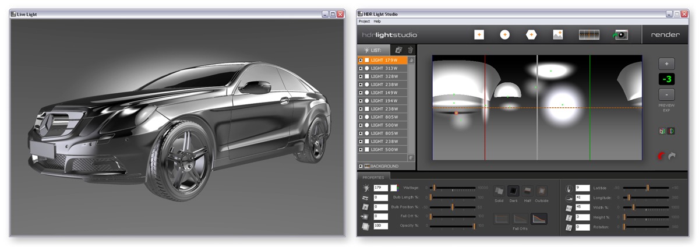Open the Project menu
The width and height of the screenshot is (699, 250).
click(x=364, y=21)
